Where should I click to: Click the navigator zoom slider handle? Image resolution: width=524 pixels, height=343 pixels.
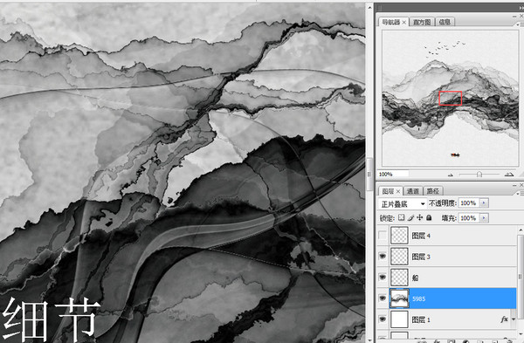[x=479, y=175]
